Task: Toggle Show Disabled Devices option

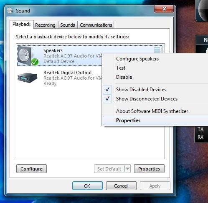Action: (141, 90)
